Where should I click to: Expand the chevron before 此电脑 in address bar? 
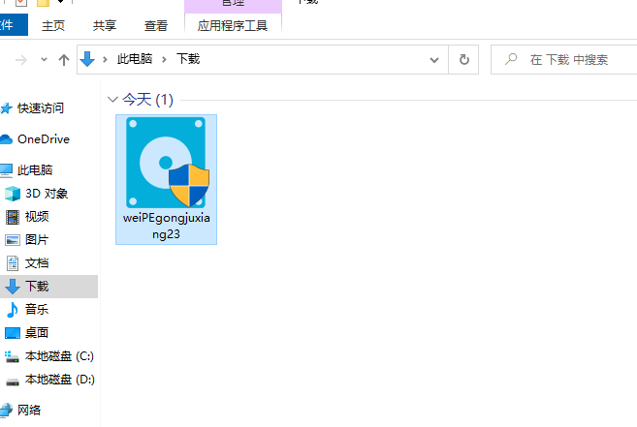pos(105,60)
